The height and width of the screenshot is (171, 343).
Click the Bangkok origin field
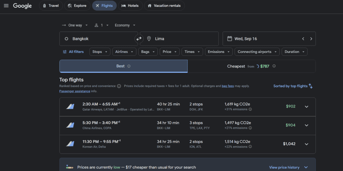point(99,39)
